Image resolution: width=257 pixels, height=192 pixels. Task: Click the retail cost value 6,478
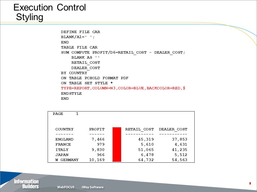[147, 155]
